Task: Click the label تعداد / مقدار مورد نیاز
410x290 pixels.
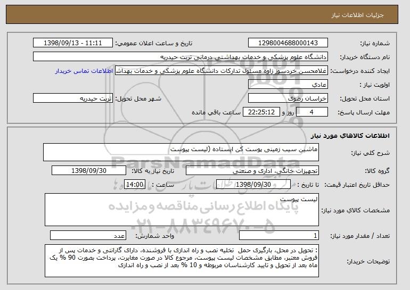Action: click(x=360, y=236)
